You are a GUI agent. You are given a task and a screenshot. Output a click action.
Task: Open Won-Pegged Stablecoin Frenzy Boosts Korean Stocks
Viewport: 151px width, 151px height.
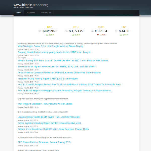pos(45,104)
